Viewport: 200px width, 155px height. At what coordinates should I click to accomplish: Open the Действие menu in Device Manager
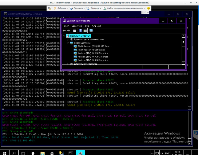coord(77,26)
